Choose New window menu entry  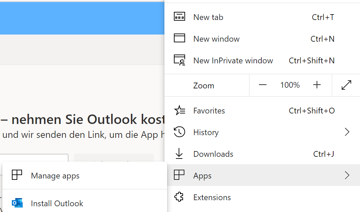pos(262,39)
